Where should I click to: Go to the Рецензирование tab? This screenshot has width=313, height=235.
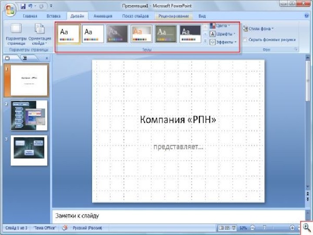coord(173,16)
